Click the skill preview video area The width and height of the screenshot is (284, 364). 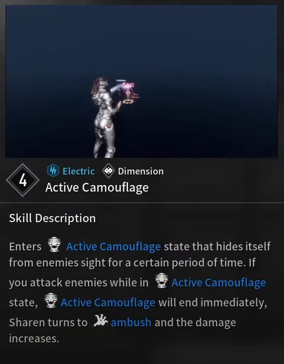point(142,81)
